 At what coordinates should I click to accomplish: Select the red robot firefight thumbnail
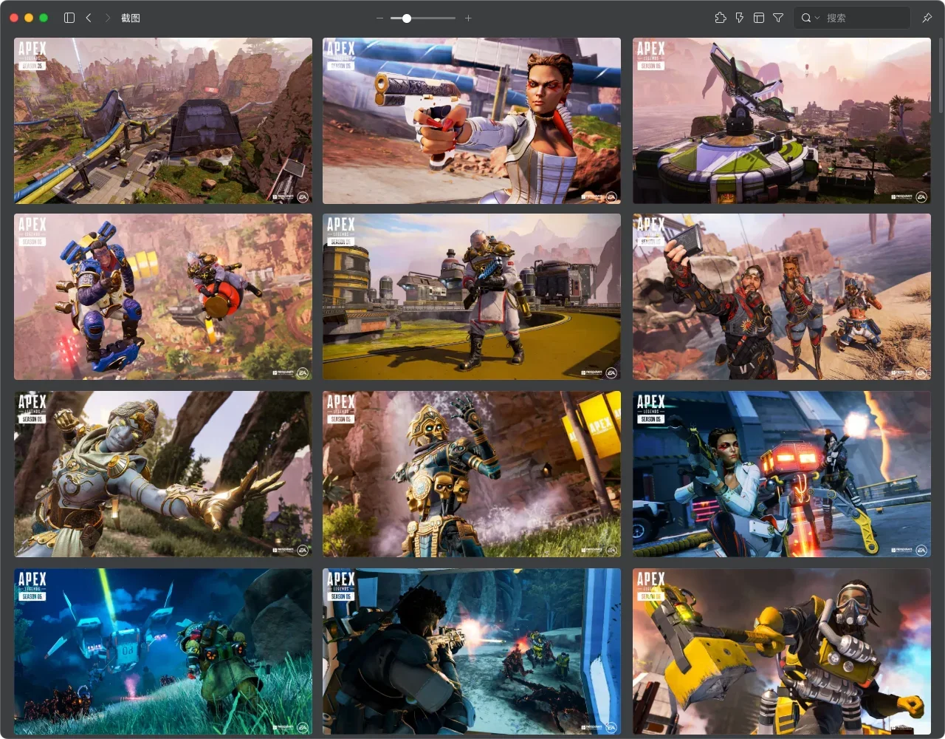coord(782,474)
